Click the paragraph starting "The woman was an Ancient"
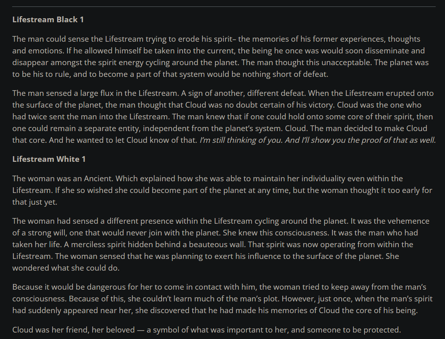The image size is (445, 339). click(222, 190)
